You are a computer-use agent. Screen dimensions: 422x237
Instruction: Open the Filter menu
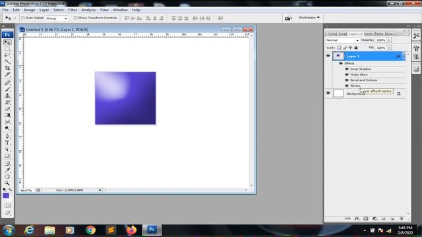(x=73, y=10)
